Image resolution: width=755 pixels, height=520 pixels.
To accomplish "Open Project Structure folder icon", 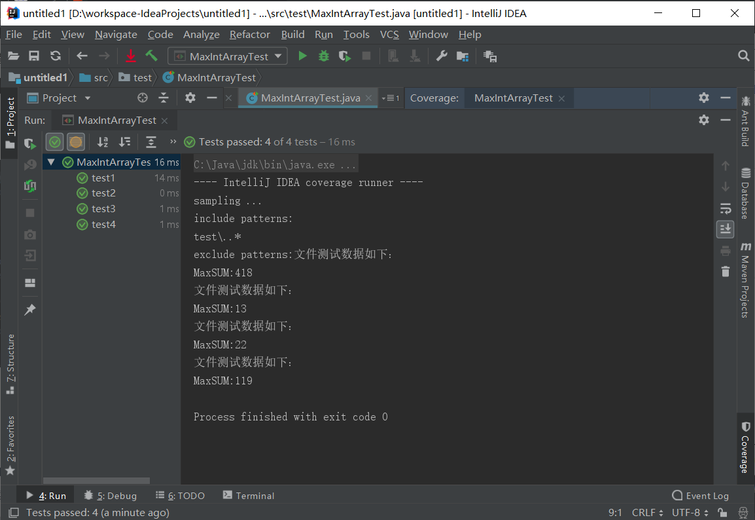I will click(x=463, y=56).
